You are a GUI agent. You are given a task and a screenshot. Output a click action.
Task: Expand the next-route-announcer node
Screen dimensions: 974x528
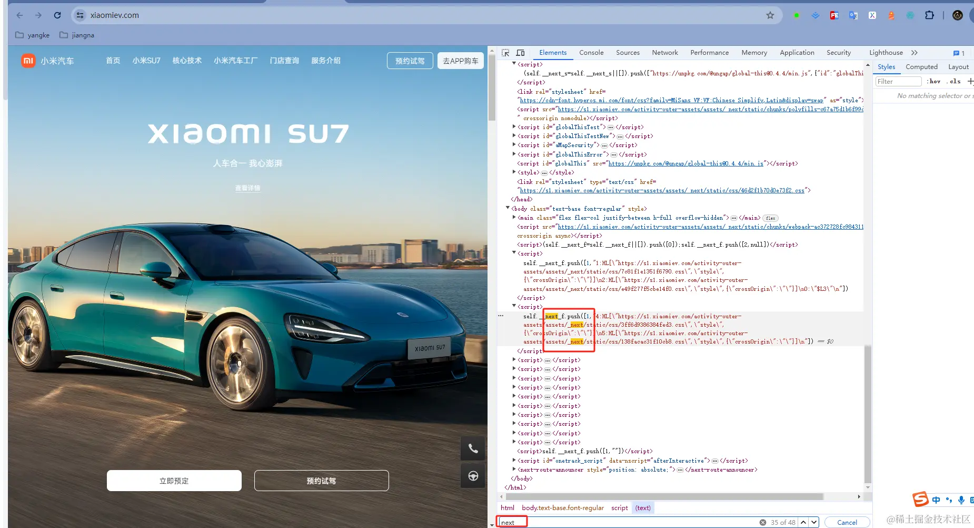click(514, 470)
